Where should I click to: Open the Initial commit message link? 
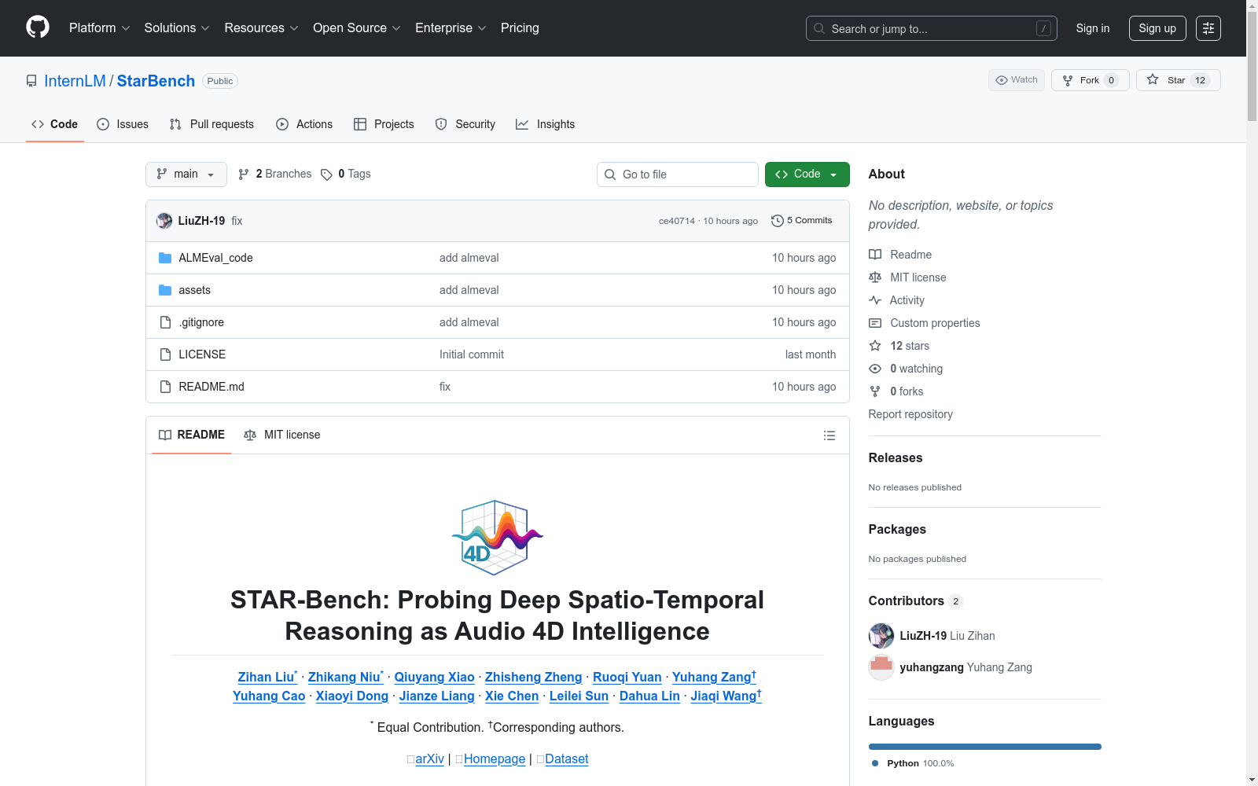[472, 354]
